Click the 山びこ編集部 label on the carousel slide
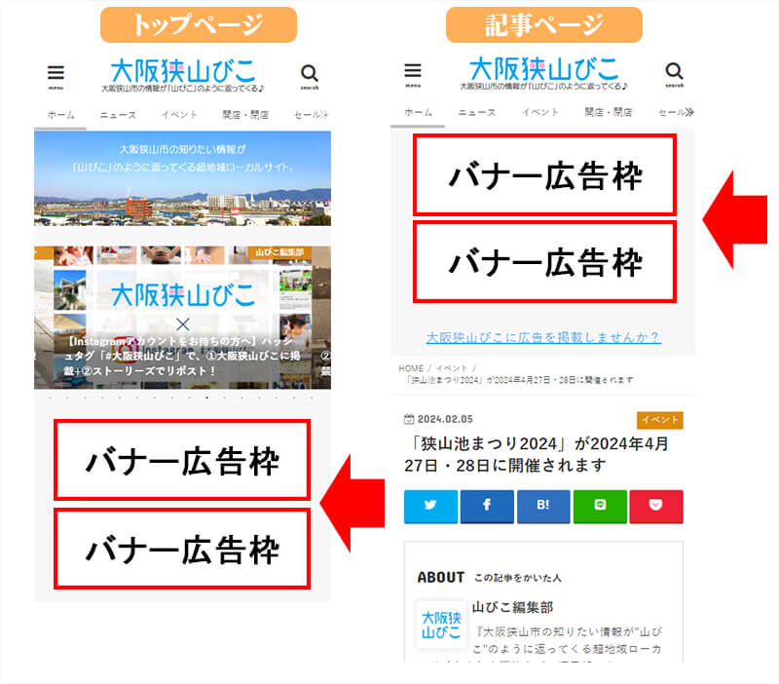Image resolution: width=779 pixels, height=684 pixels. tap(279, 252)
